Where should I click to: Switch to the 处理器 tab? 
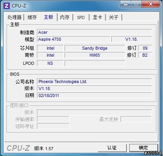point(14,17)
